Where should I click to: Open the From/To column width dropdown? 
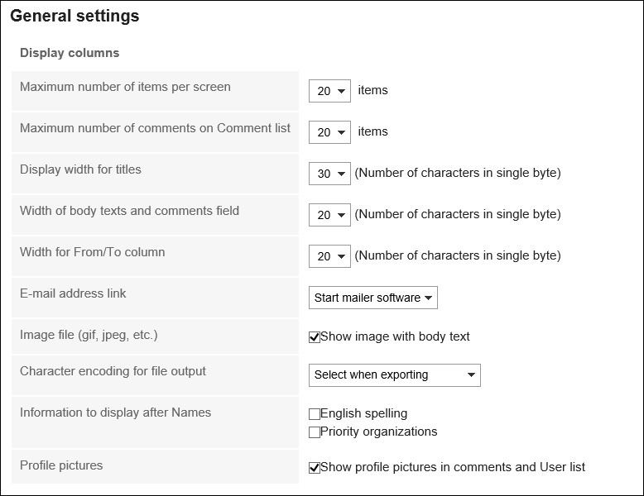tap(329, 256)
